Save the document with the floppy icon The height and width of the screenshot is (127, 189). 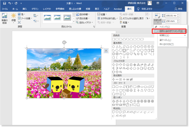coord(4,3)
